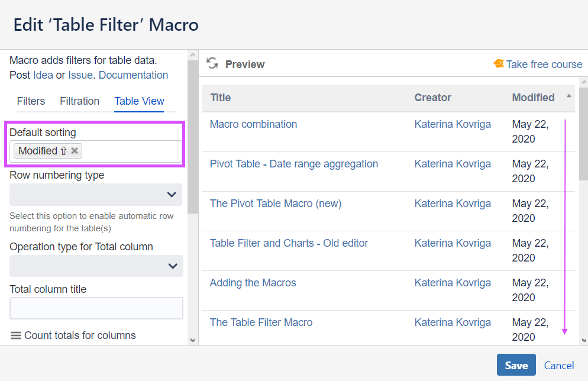Click left panel scrollbar thumb

point(192,137)
